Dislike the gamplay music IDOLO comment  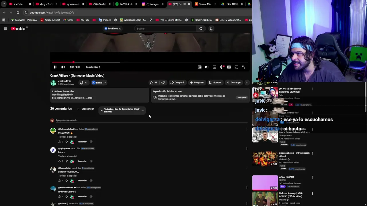pos(67,181)
